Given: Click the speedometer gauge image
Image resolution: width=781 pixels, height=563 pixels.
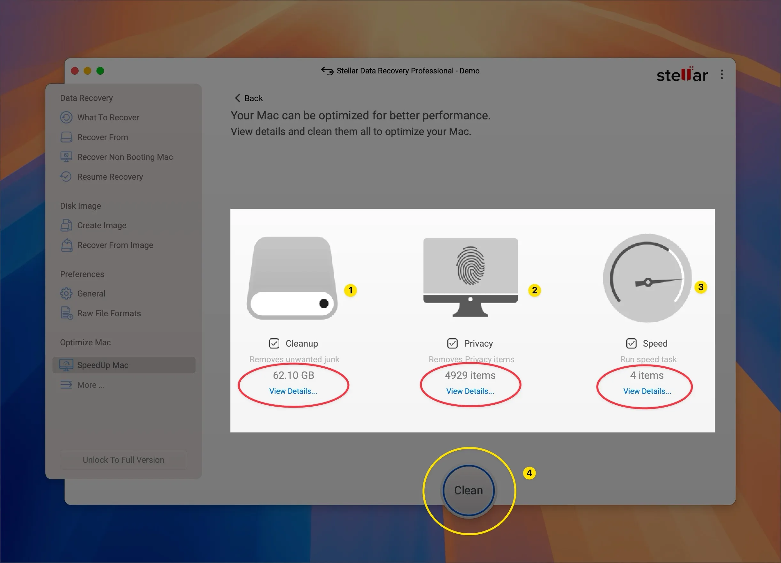Looking at the screenshot, I should tap(647, 279).
